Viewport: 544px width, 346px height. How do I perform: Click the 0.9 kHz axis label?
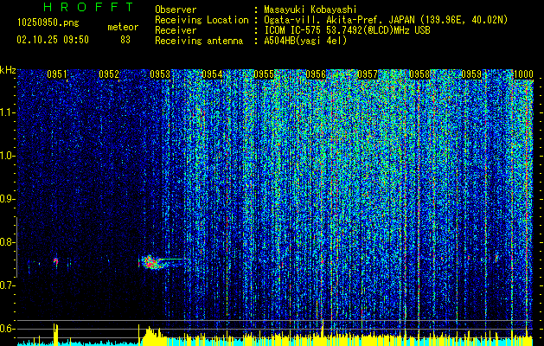tap(8, 199)
